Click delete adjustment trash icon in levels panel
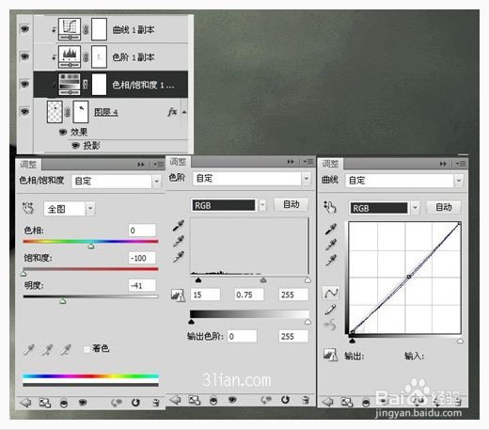The width and height of the screenshot is (489, 430). (306, 400)
